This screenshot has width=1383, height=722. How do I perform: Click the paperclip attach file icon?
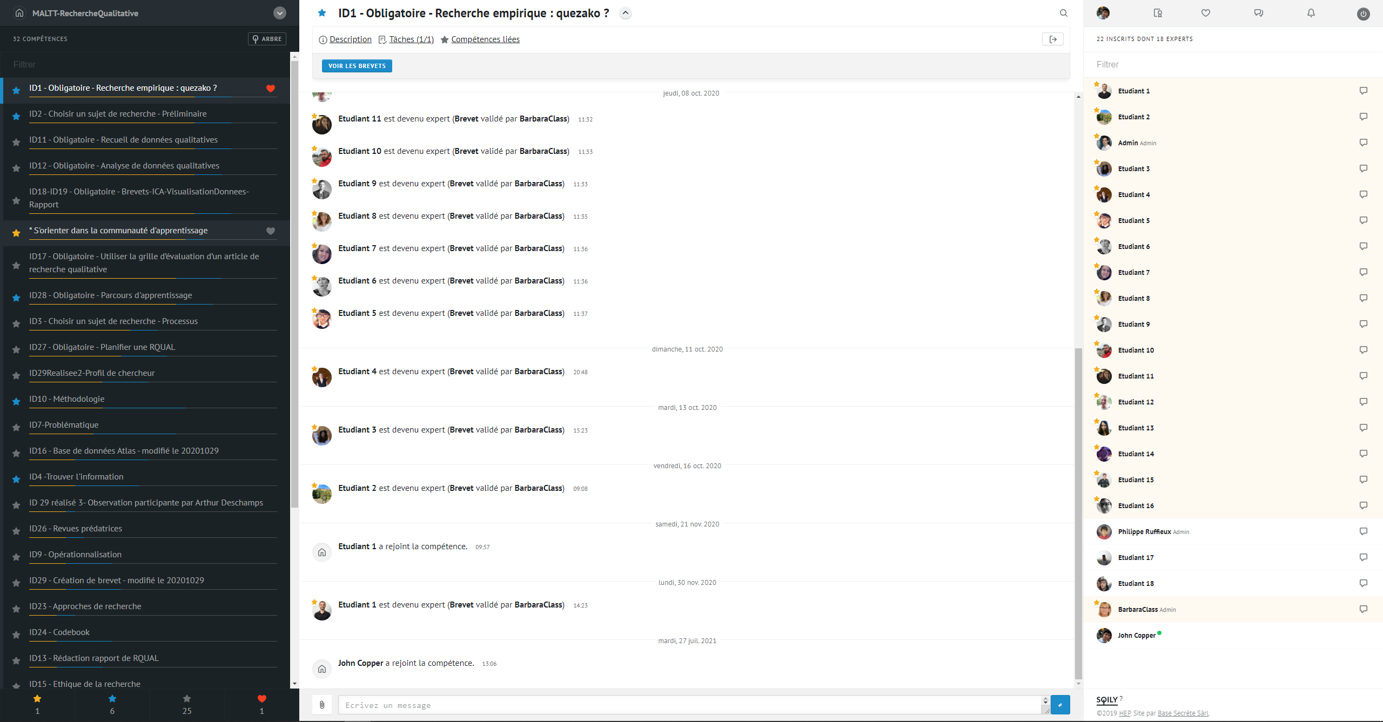pyautogui.click(x=322, y=705)
